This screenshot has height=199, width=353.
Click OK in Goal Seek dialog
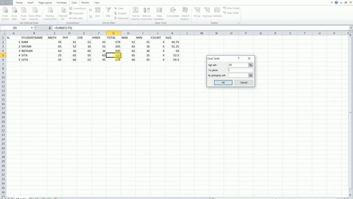[x=223, y=82]
